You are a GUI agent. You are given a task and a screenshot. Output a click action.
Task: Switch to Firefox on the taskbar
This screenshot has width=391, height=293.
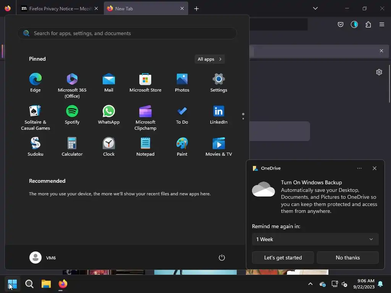click(63, 284)
